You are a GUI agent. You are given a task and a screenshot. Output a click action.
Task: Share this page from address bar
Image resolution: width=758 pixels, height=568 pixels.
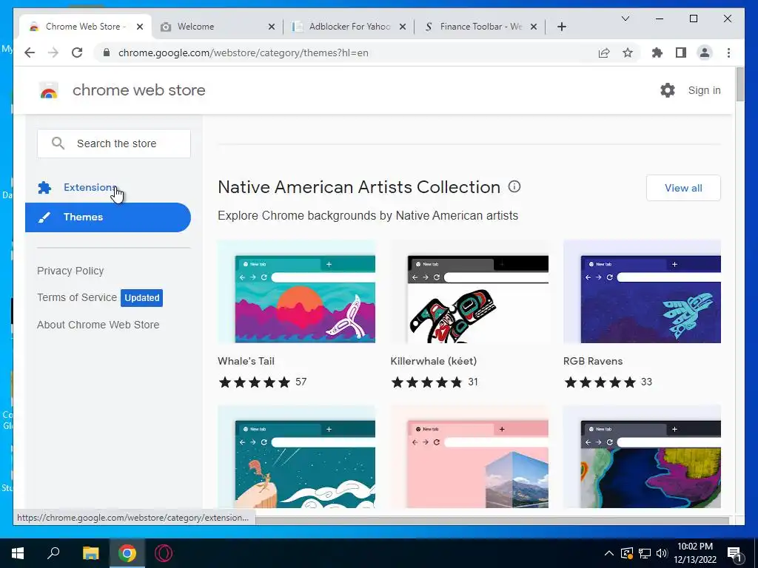click(x=604, y=53)
